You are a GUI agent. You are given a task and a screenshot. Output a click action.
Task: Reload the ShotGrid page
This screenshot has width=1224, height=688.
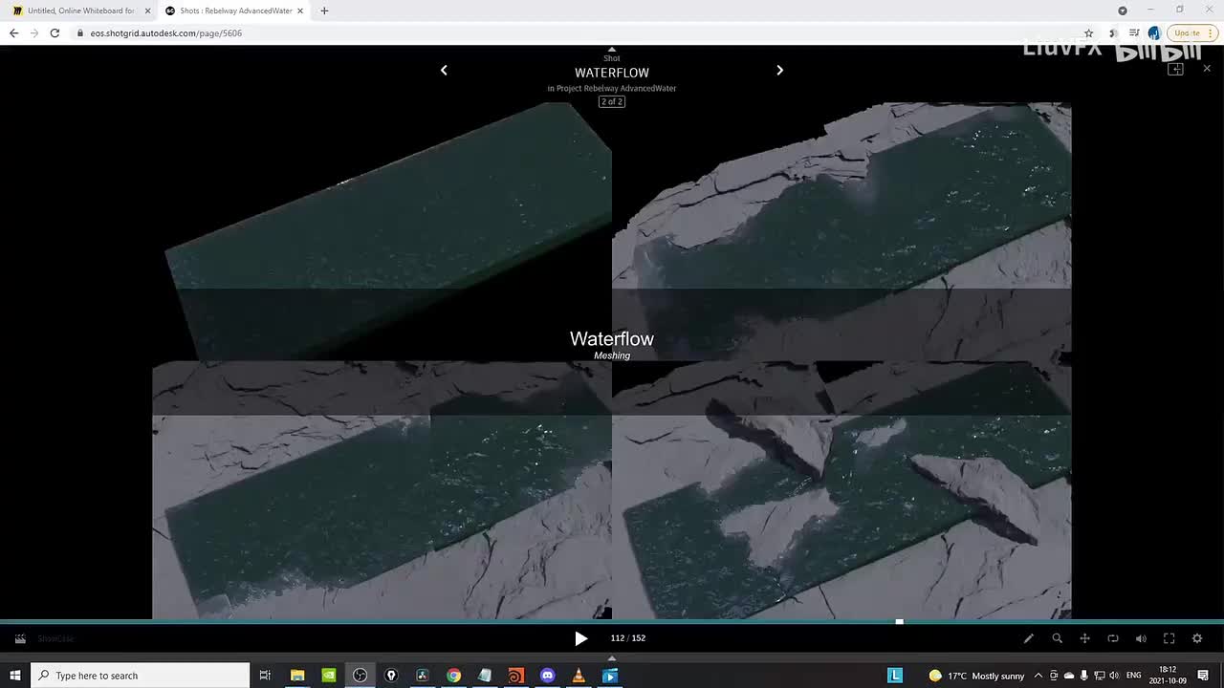point(55,33)
